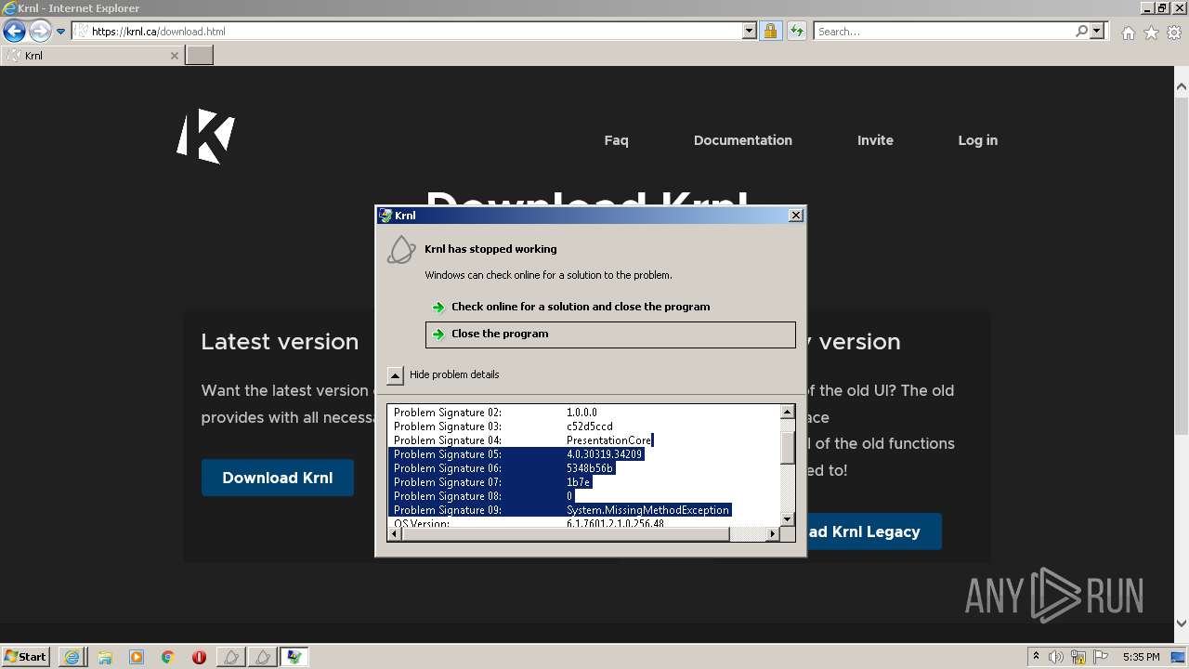Image resolution: width=1189 pixels, height=669 pixels.
Task: Open the search provider dropdown arrow
Action: click(1097, 32)
